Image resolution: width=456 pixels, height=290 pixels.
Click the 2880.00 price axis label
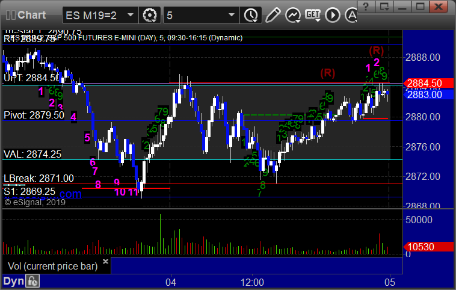click(423, 117)
